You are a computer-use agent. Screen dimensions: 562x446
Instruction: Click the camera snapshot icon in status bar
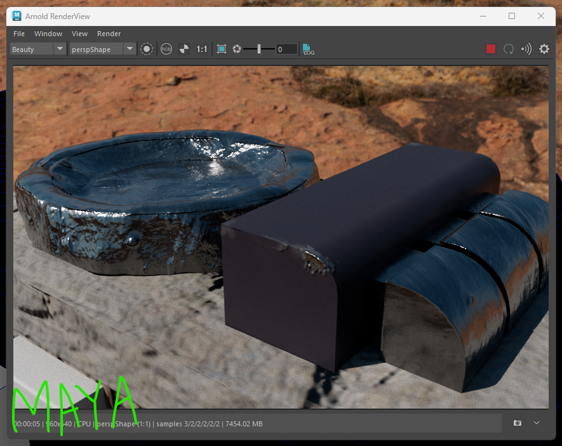516,423
